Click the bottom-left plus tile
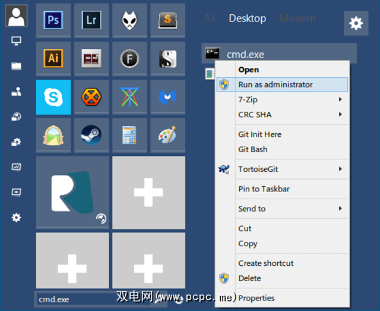 (72, 260)
